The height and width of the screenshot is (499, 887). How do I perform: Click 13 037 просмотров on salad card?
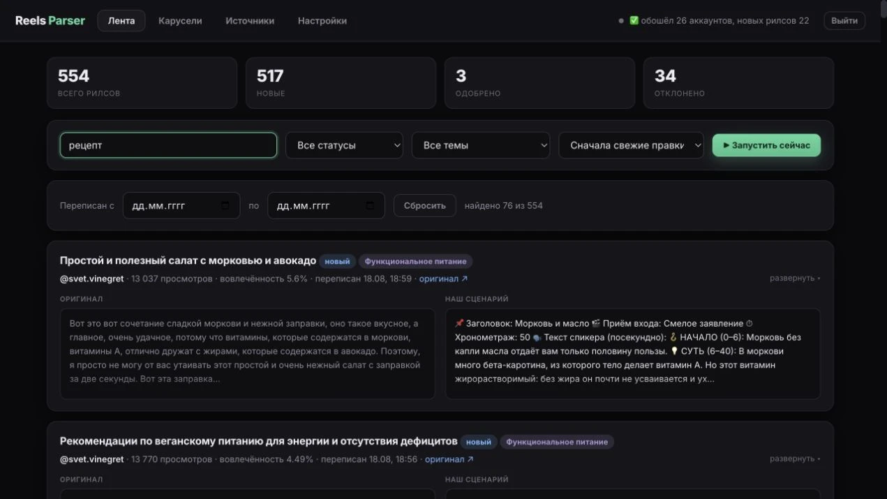[x=172, y=278]
